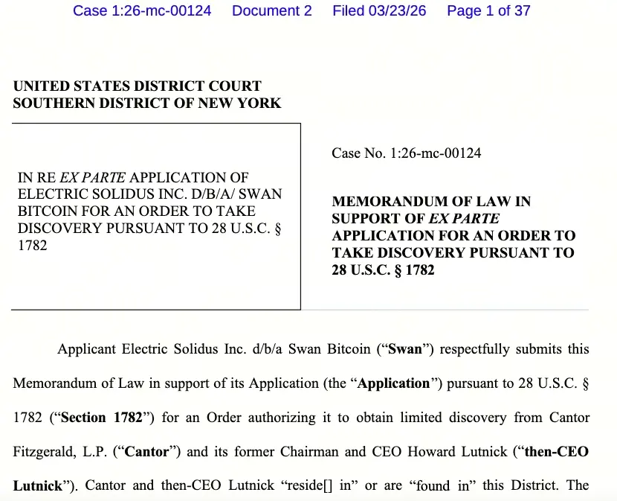Click the name "Howard Lutnick" in the paragraph
Image resolution: width=617 pixels, height=501 pixels.
click(x=457, y=451)
